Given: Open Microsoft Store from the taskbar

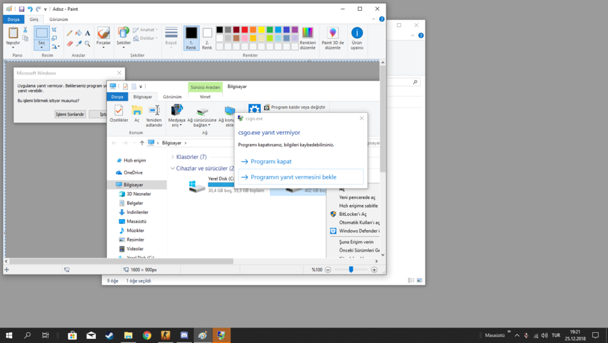Looking at the screenshot, I should (72, 336).
